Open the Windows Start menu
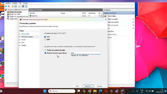167x94 pixels. (45, 91)
